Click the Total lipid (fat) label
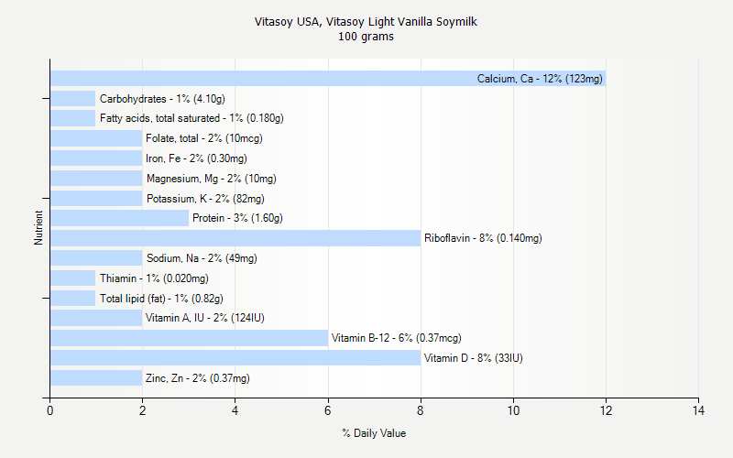 161,299
